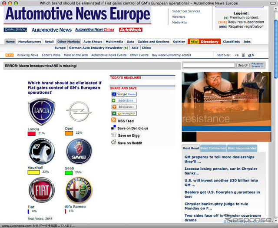Open Buy weekly/monthly access link
Screen dimensions: 278x228
172,55
